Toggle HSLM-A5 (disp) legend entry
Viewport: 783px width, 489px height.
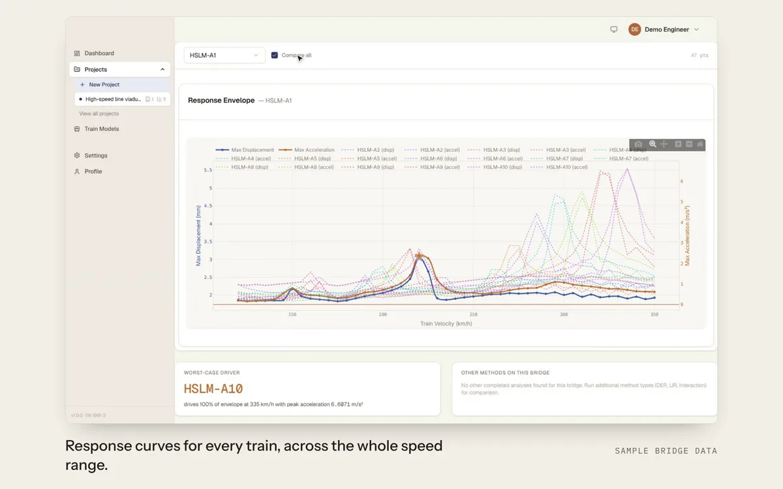(305, 158)
